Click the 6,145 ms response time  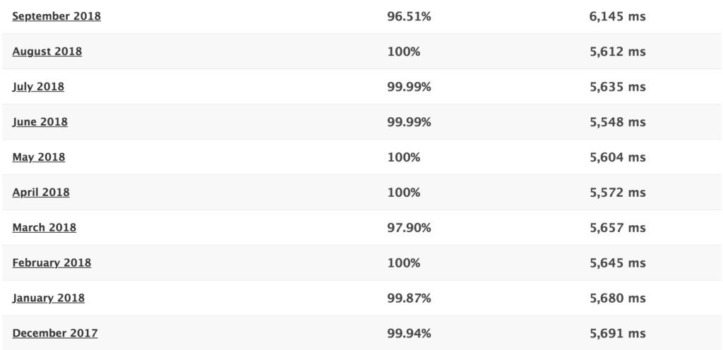point(617,16)
